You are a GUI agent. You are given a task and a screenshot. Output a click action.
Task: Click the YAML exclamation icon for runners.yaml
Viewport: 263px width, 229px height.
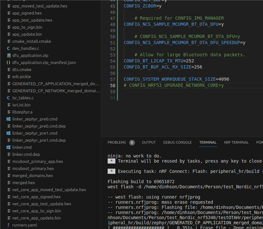tap(9, 225)
